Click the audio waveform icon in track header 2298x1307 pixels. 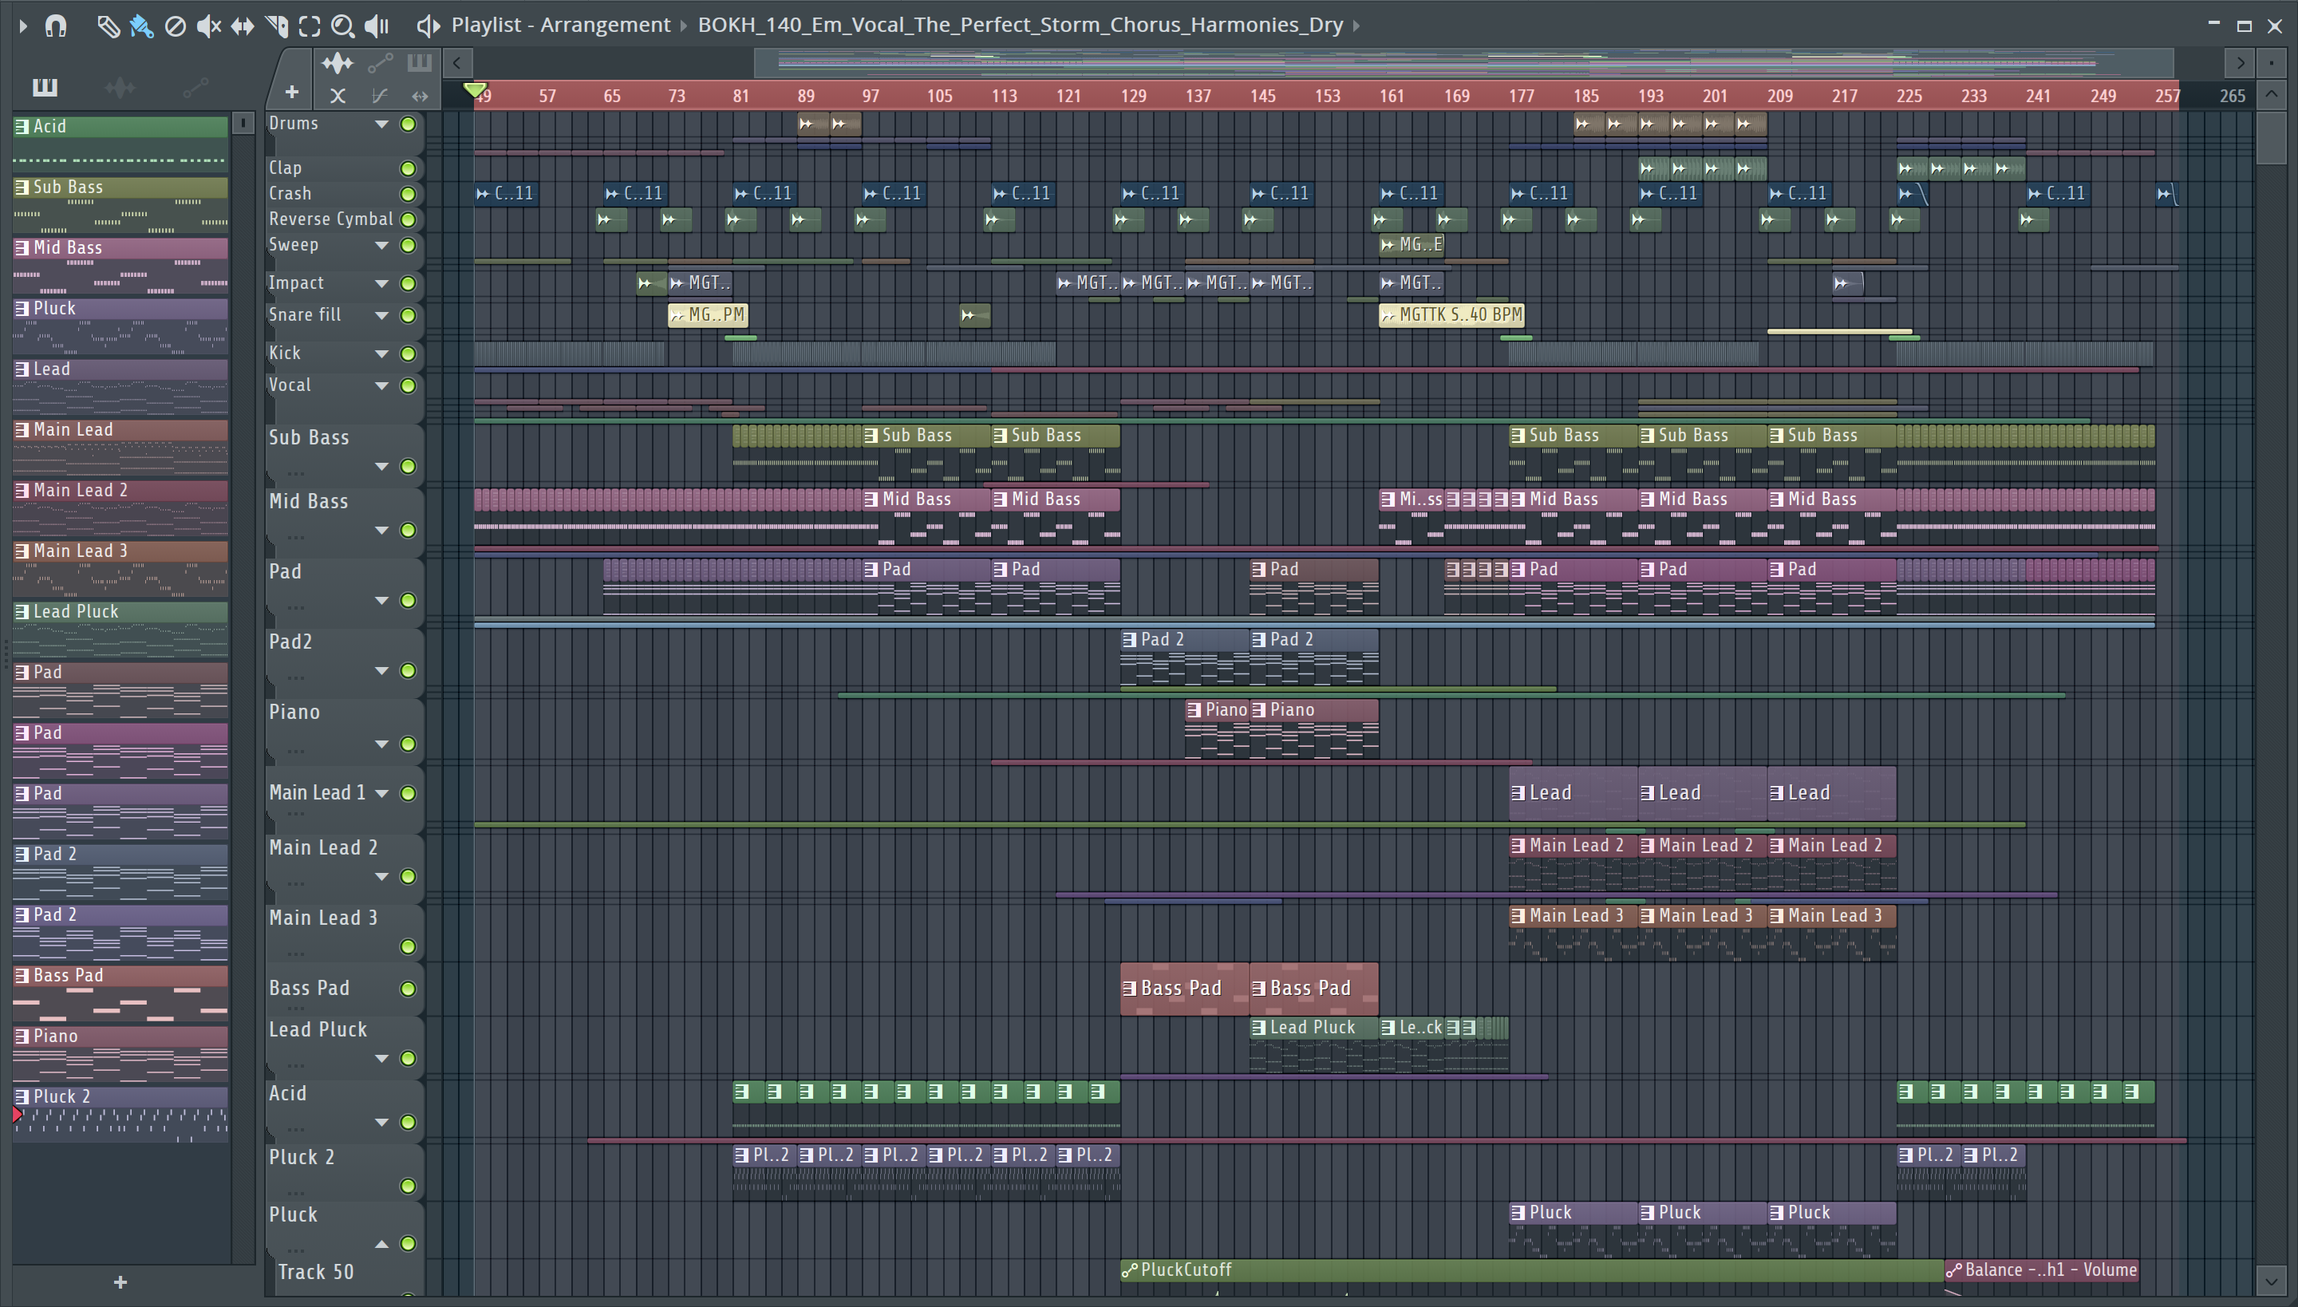[x=338, y=63]
